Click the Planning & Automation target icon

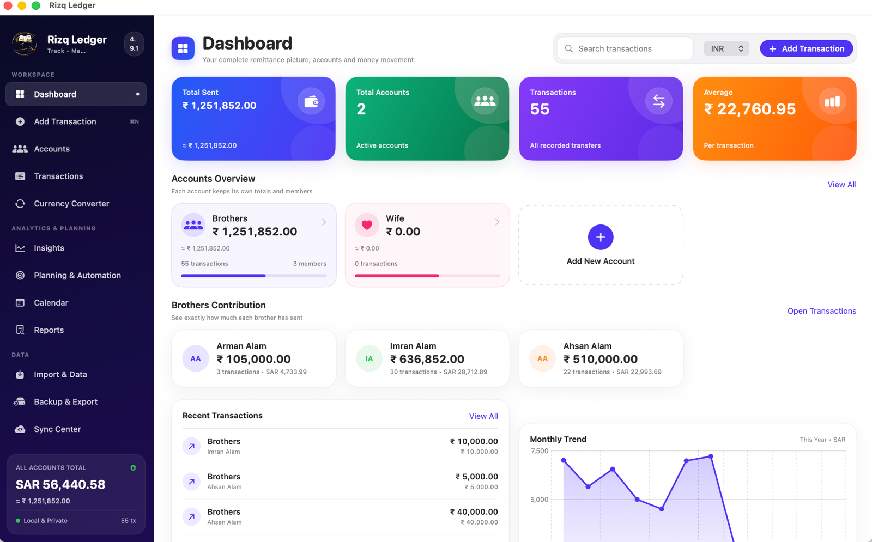pos(20,275)
